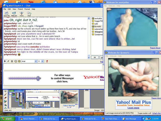Switch to Jasc Paint Shop taskbar button
This screenshot has height=121, width=161.
(x=110, y=119)
